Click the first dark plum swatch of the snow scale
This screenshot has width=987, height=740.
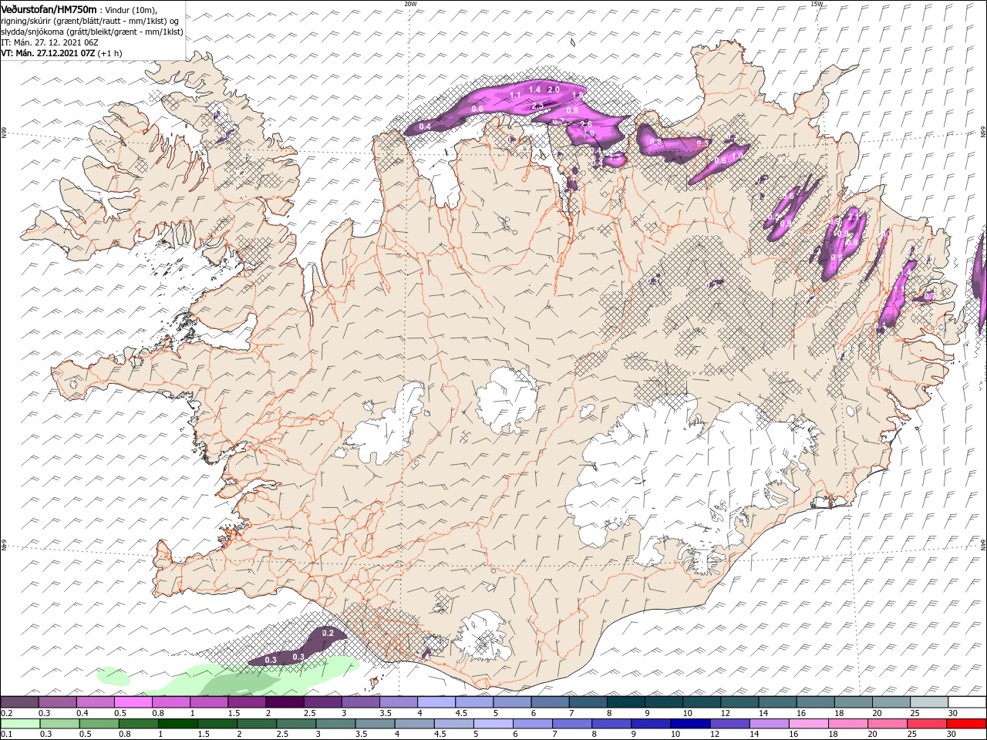coord(19,702)
